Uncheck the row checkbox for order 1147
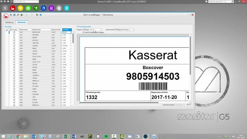 point(14,40)
